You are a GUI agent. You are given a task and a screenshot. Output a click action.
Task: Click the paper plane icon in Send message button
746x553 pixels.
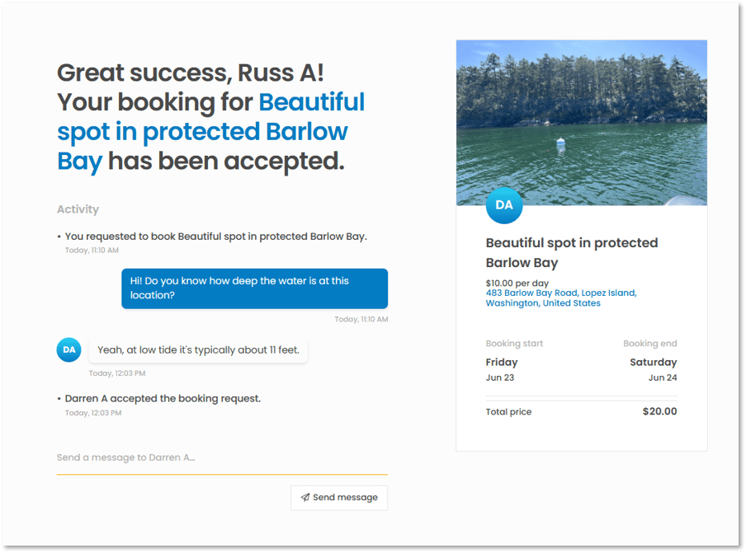305,498
